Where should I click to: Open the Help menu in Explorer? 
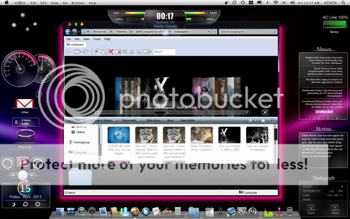click(x=107, y=39)
